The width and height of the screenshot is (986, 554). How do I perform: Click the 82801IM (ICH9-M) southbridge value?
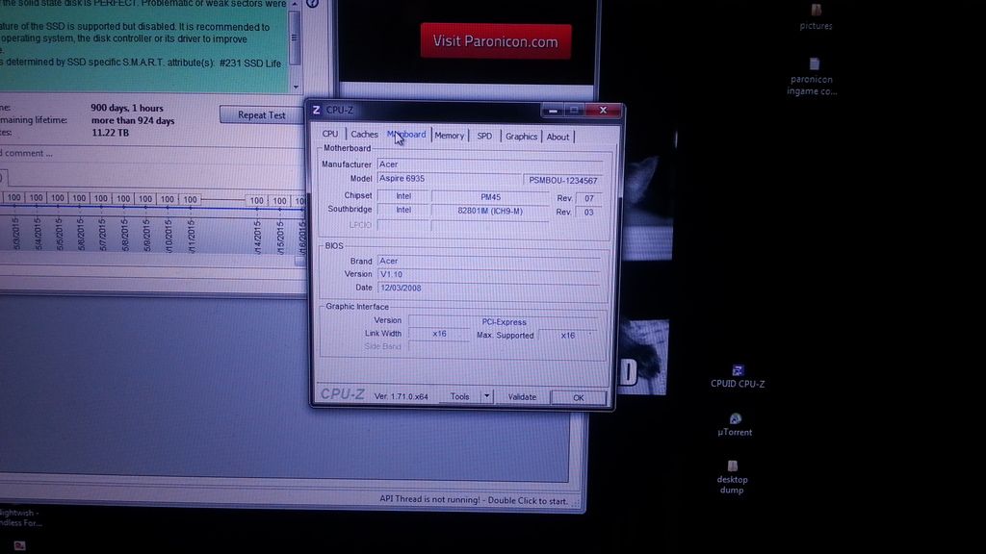[x=490, y=211]
